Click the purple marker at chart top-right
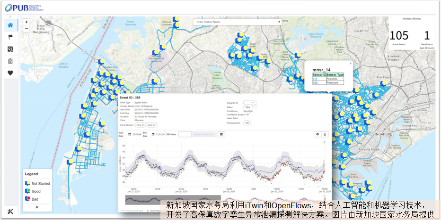Viewport: 441px width, 220px height. click(324, 142)
